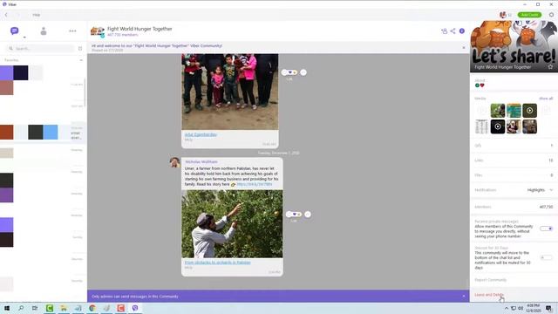The height and width of the screenshot is (314, 558).
Task: Forward the Umar farmer story message
Action: (308, 215)
